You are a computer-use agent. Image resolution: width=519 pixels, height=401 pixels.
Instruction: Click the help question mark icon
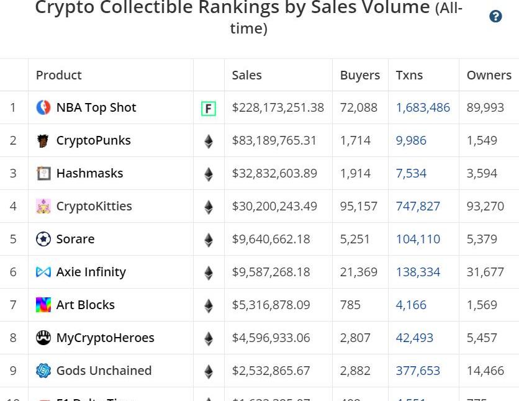495,17
